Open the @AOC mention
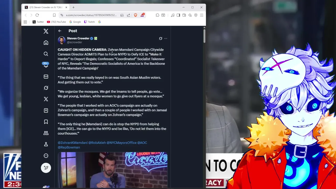This screenshot has width=336, height=189. pos(142,143)
